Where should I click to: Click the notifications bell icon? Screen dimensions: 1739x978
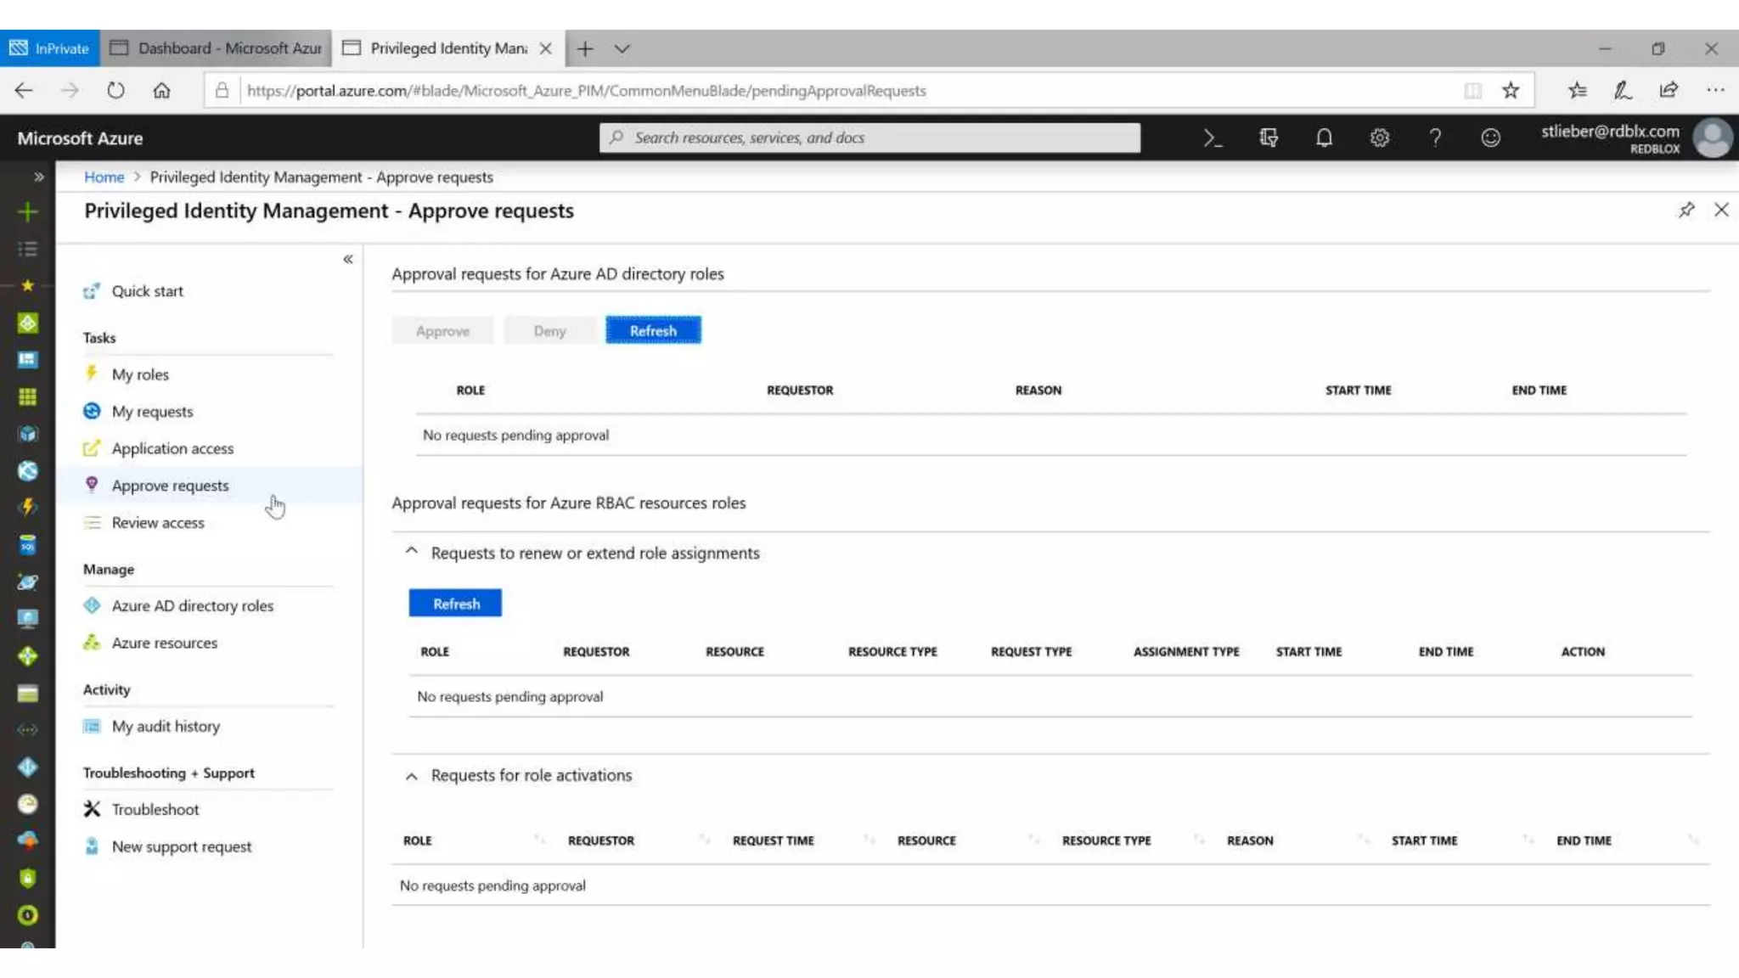click(x=1324, y=138)
